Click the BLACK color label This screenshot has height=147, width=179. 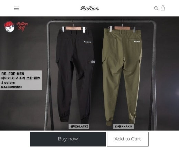point(79,126)
